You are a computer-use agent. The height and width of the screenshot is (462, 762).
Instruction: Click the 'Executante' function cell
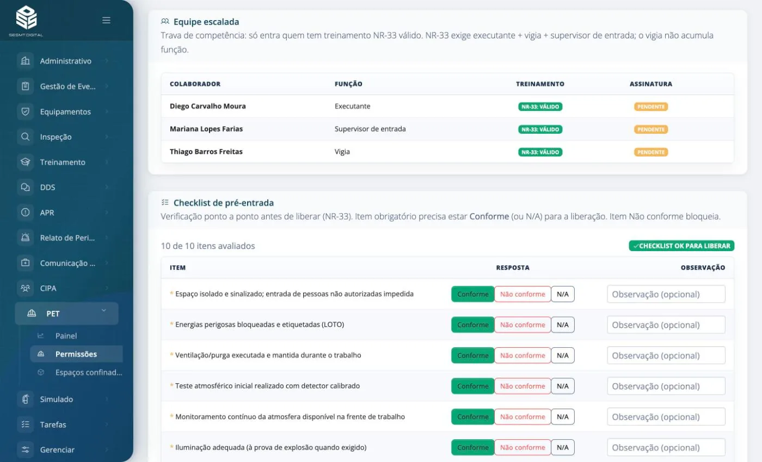point(352,107)
